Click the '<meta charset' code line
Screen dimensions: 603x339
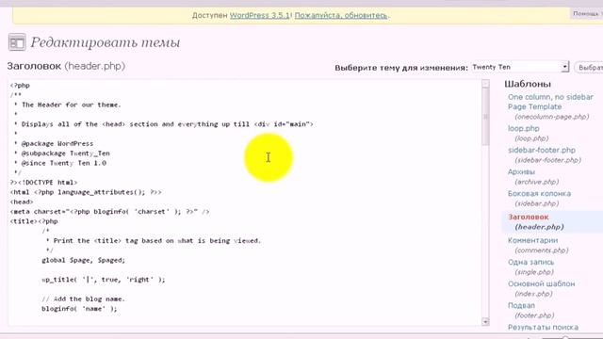pos(109,211)
